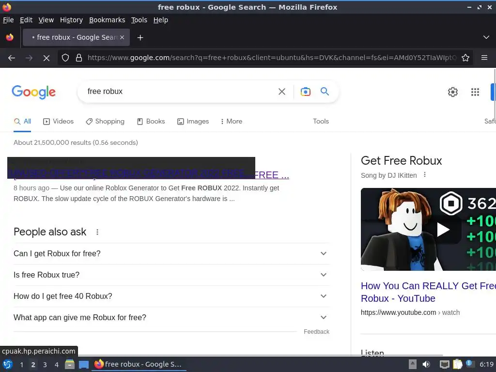The height and width of the screenshot is (372, 496).
Task: Click the Feedback link
Action: pyautogui.click(x=316, y=331)
